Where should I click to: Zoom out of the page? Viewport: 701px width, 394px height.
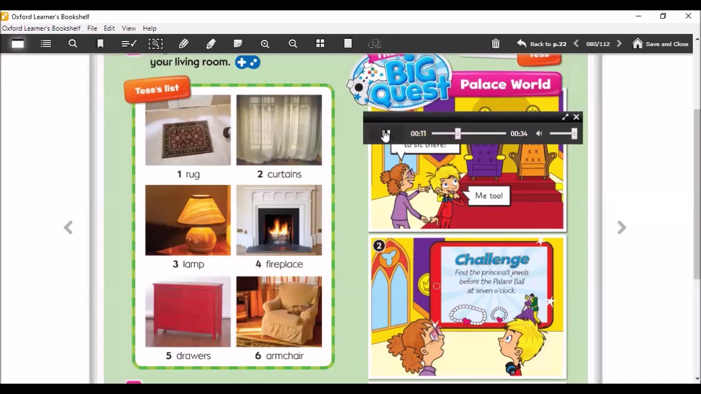[x=293, y=44]
